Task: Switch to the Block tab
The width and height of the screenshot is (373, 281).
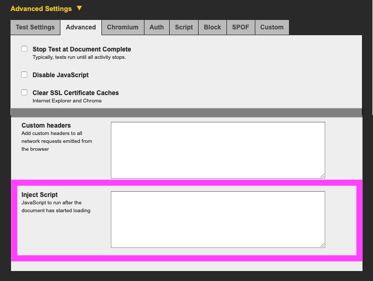Action: (212, 27)
